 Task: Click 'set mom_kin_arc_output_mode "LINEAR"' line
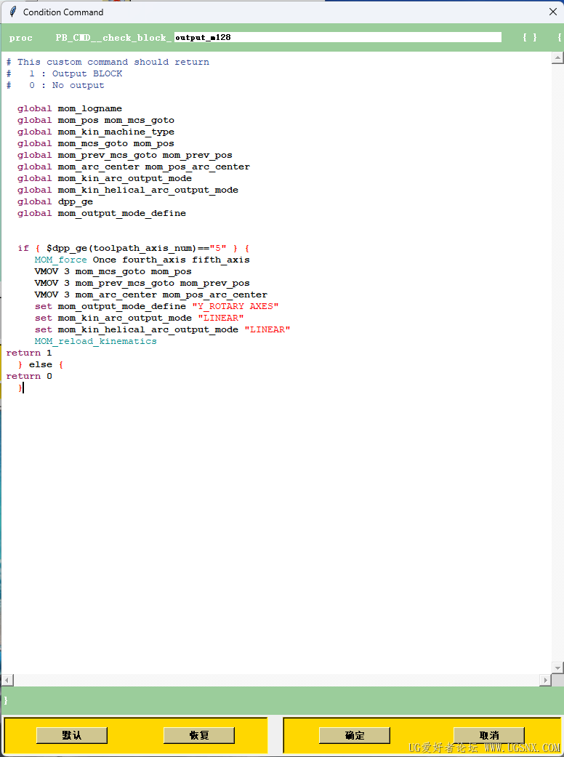139,318
